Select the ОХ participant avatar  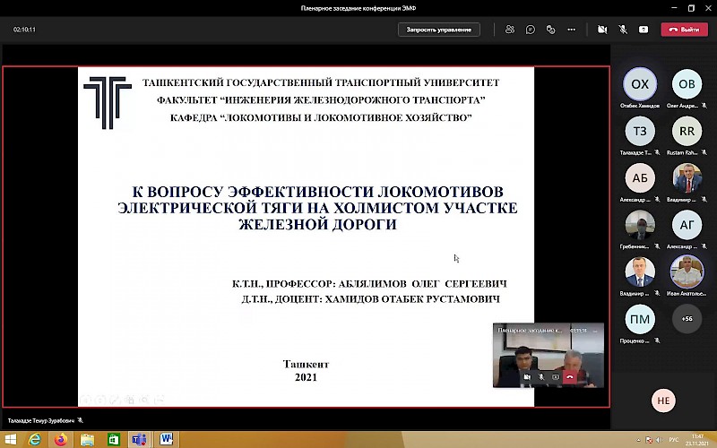pyautogui.click(x=640, y=84)
